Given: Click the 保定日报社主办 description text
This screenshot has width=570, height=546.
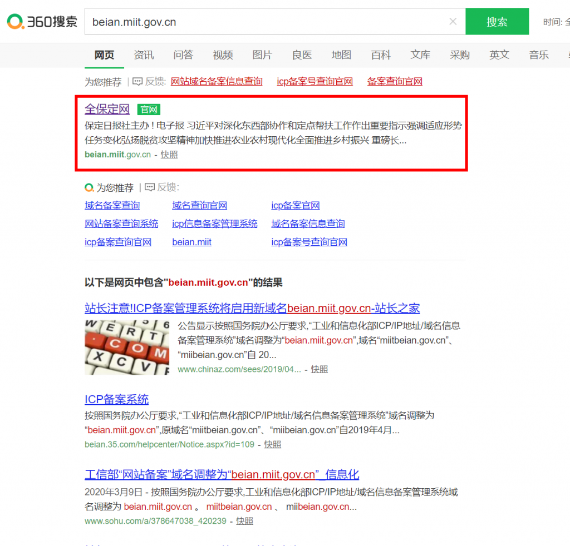Looking at the screenshot, I should pos(273,133).
